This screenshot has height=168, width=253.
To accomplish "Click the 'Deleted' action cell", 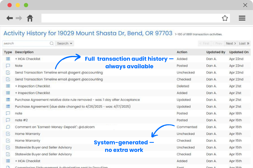I will [x=183, y=86].
